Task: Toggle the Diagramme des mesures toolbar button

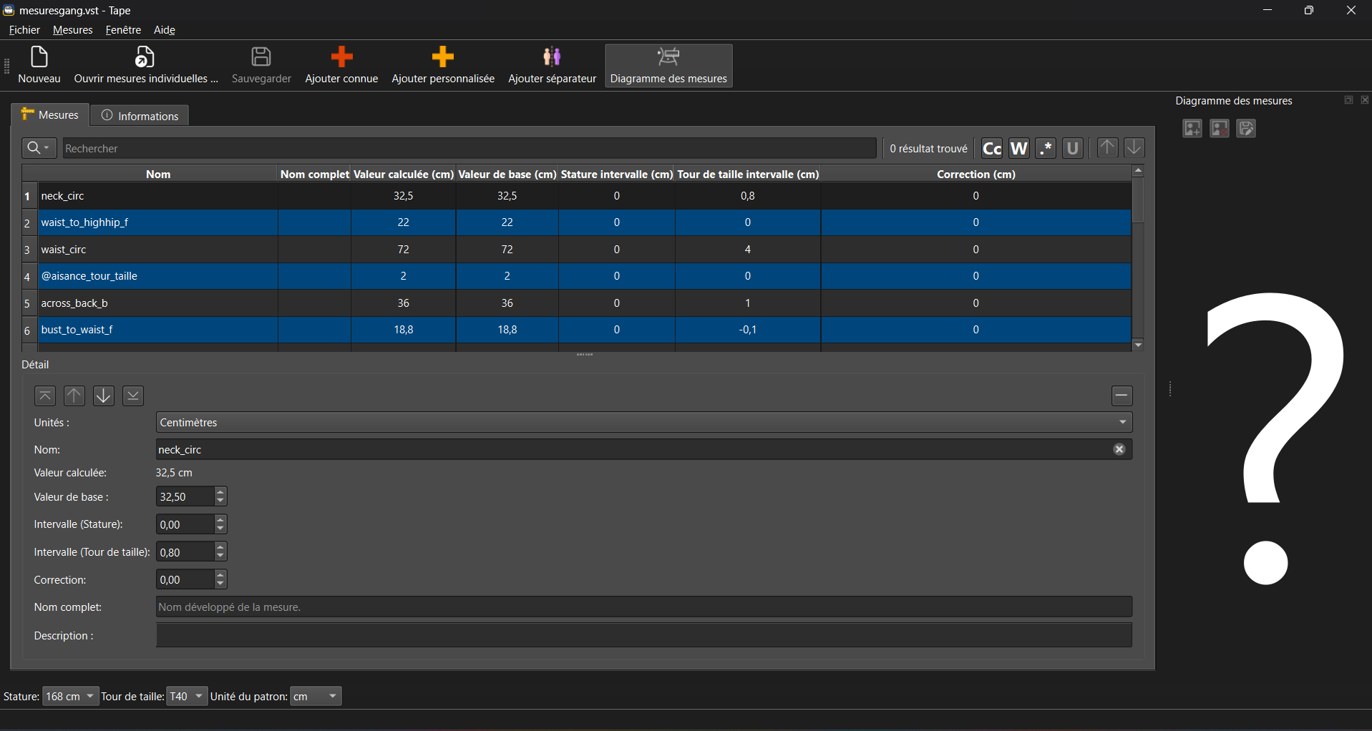Action: 668,65
